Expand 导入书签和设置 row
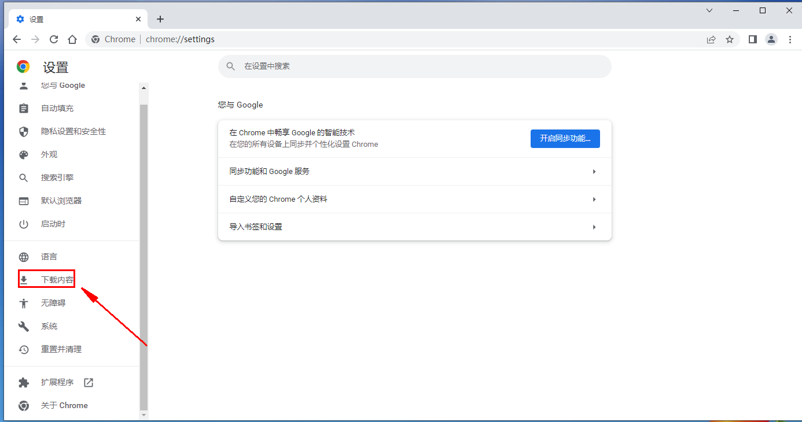The image size is (802, 422). point(415,227)
